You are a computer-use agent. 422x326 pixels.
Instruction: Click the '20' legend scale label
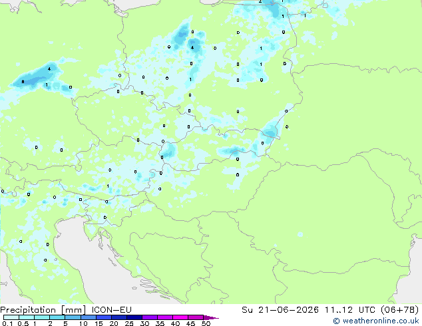tap(114, 323)
